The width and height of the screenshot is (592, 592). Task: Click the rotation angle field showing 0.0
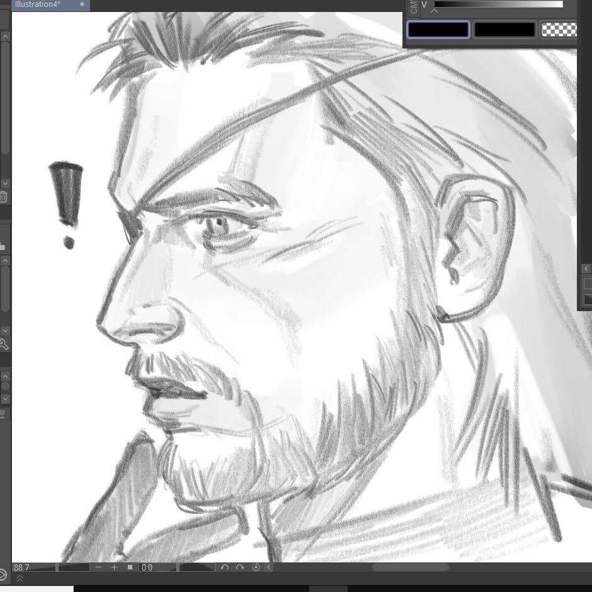click(x=157, y=567)
